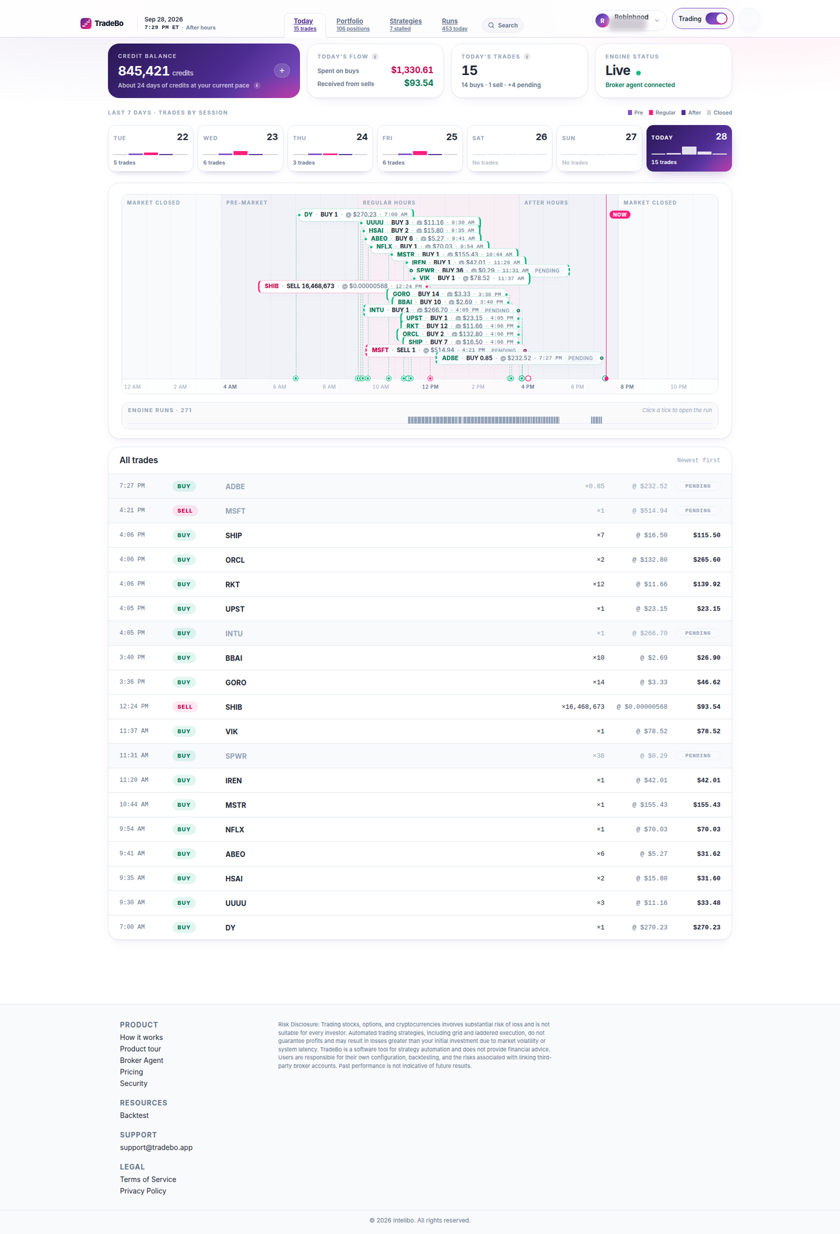Image resolution: width=840 pixels, height=1234 pixels.
Task: Open Privacy Policy
Action: pos(143,1191)
